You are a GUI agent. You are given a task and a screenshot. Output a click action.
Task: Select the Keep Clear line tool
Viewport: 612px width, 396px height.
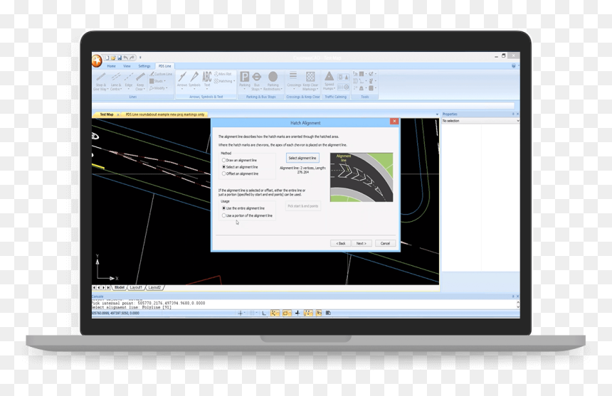pos(140,81)
